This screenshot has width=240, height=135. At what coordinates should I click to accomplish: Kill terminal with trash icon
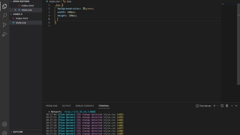(227, 106)
